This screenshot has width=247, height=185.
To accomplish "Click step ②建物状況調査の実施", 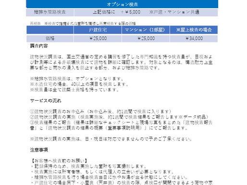I will click(119, 117).
